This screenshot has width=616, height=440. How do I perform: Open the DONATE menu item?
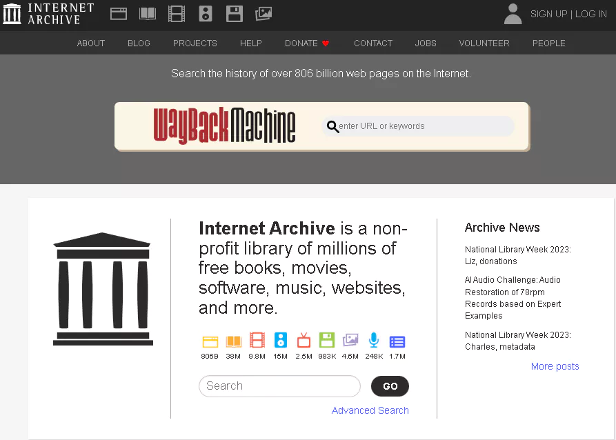click(x=301, y=43)
